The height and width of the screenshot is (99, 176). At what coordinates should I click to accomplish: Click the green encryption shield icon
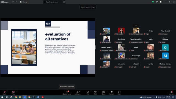tap(153, 2)
